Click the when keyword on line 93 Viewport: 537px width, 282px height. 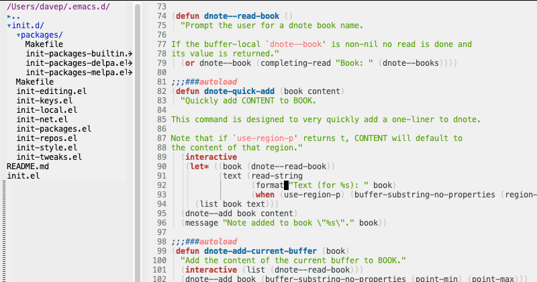point(265,195)
